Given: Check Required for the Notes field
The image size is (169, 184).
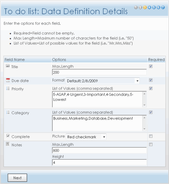Looking at the screenshot, I should pyautogui.click(x=151, y=145).
